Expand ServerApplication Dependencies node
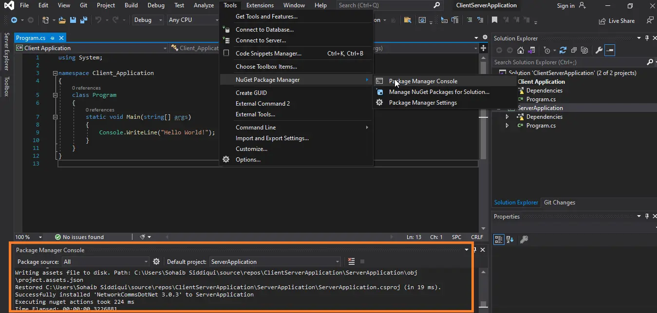This screenshot has width=657, height=313. coord(507,117)
